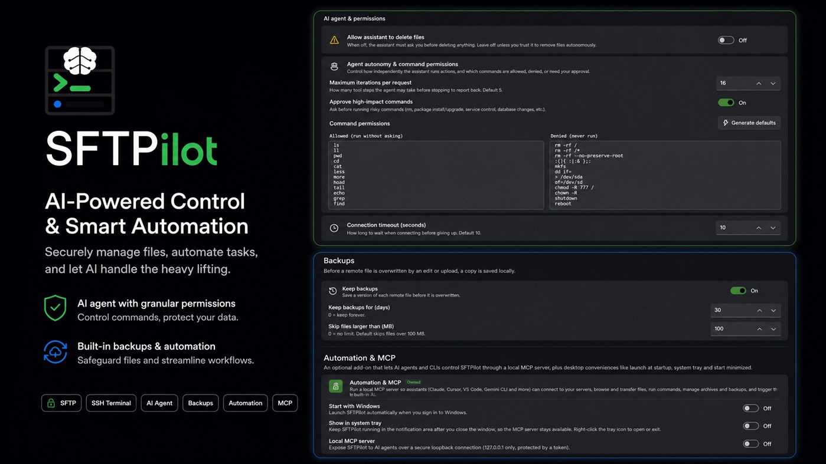
Task: Select the Backups feature tag
Action: pyautogui.click(x=201, y=403)
